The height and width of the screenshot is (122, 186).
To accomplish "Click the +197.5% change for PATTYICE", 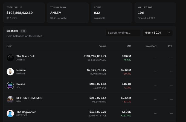I will pyautogui.click(x=126, y=116).
